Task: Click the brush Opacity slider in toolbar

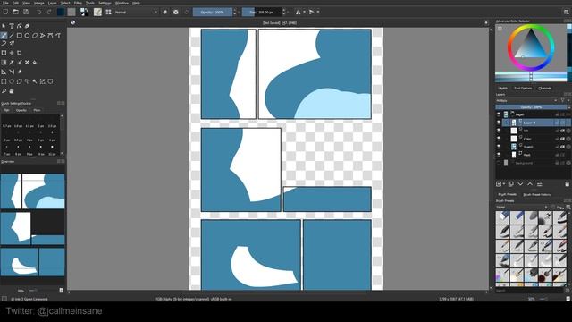Action: coord(213,12)
